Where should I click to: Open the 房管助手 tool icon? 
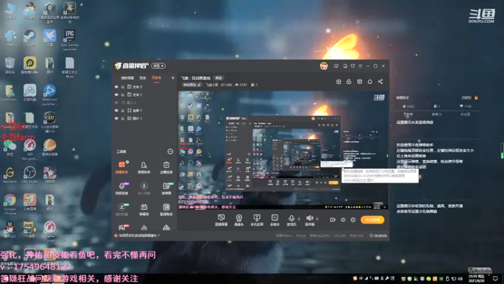coord(144,167)
